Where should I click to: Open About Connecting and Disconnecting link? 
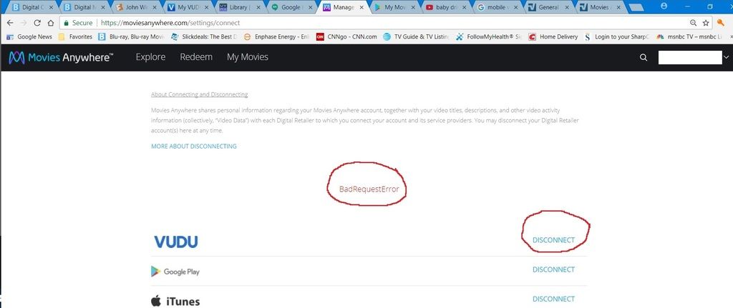(199, 94)
